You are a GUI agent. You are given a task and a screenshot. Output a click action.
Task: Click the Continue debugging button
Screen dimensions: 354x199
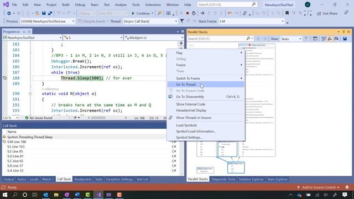pos(141,13)
